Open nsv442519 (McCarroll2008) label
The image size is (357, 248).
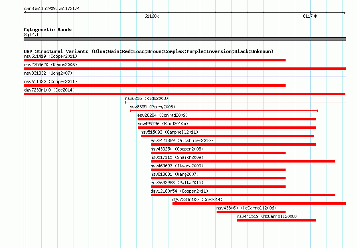click(x=267, y=216)
